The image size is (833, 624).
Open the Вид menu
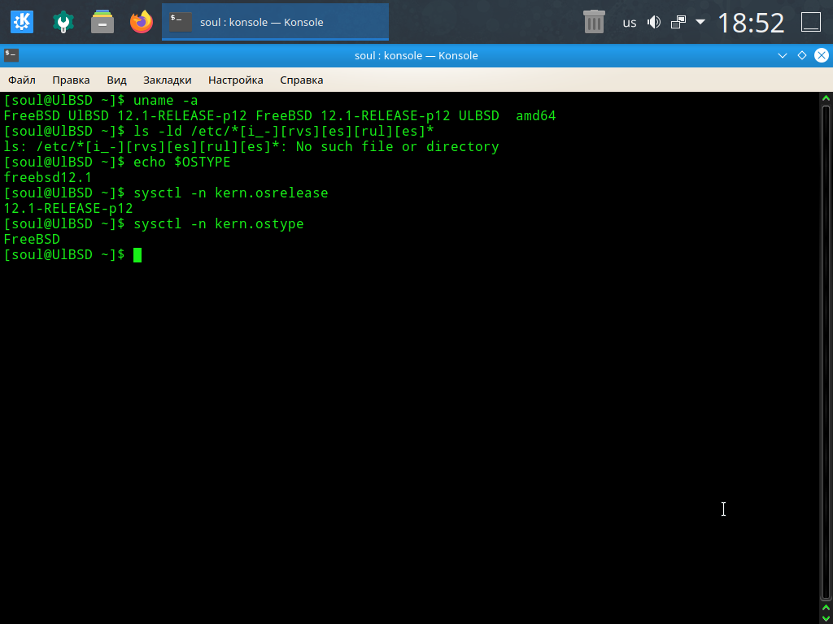point(116,80)
